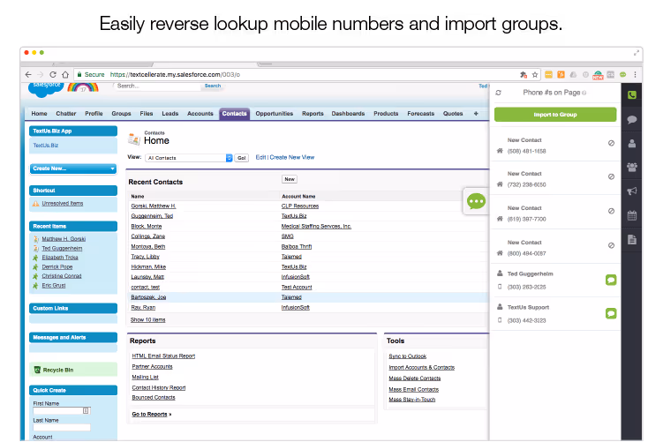Open contact Bartoszak, Joe
The height and width of the screenshot is (442, 663).
(148, 297)
